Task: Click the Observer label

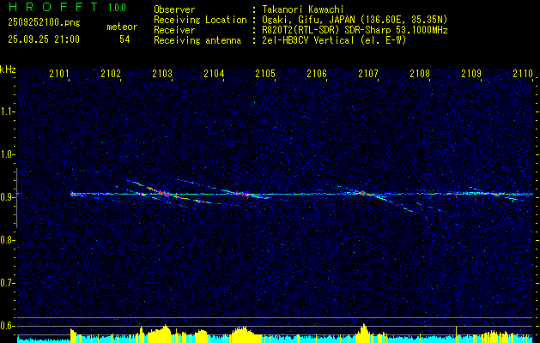Action: [x=174, y=9]
